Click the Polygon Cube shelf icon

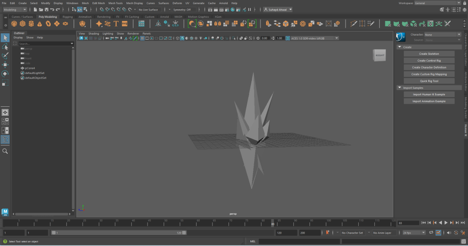tap(22, 24)
